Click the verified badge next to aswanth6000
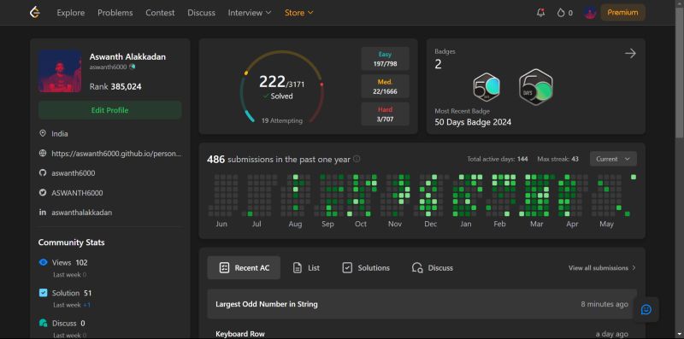Viewport: 684px width, 339px height. [x=133, y=67]
